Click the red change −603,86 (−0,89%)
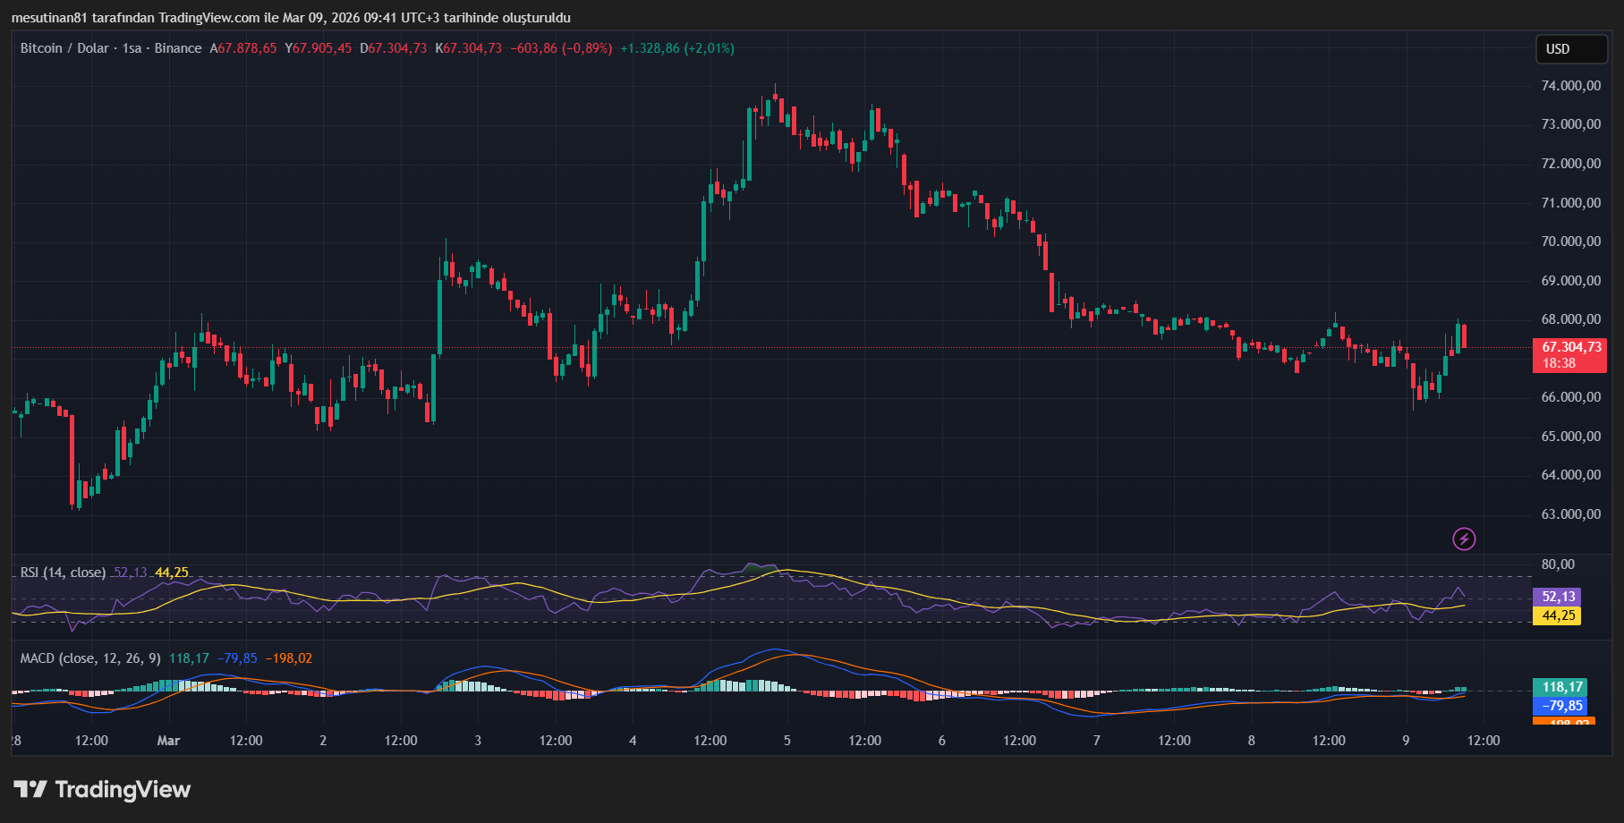The width and height of the screenshot is (1624, 823). click(x=561, y=48)
